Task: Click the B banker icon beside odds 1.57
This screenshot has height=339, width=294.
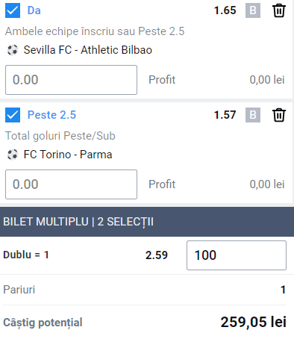Action: click(253, 115)
